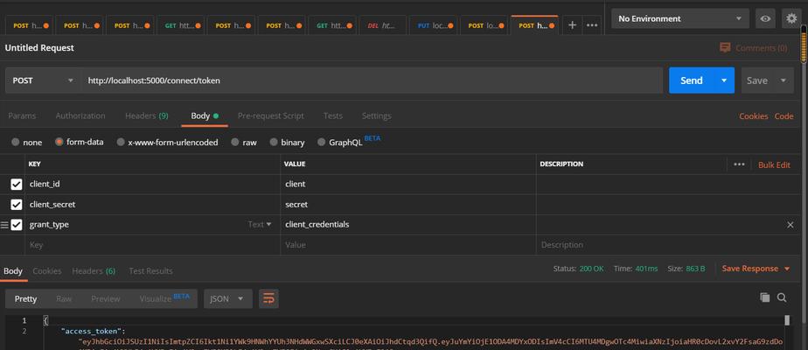Click the 'Untitled Request' title
The height and width of the screenshot is (350, 808).
pos(39,48)
